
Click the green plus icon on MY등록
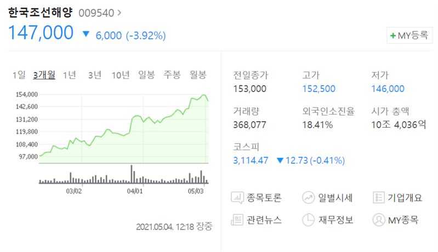coord(393,36)
